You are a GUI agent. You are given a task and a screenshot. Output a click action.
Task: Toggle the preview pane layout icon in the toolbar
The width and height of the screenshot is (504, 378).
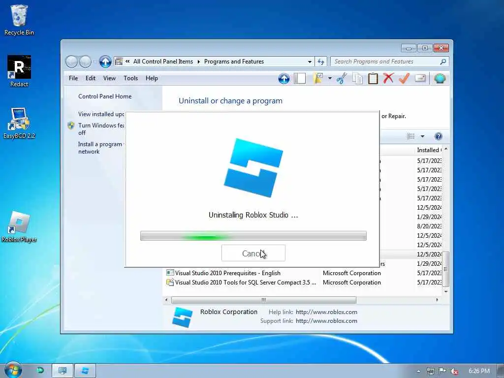pyautogui.click(x=300, y=78)
